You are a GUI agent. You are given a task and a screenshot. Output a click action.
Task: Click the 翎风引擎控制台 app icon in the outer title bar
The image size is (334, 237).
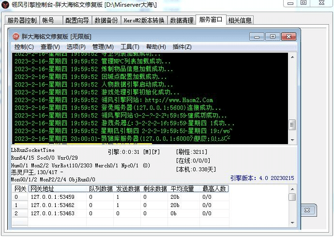5,4
